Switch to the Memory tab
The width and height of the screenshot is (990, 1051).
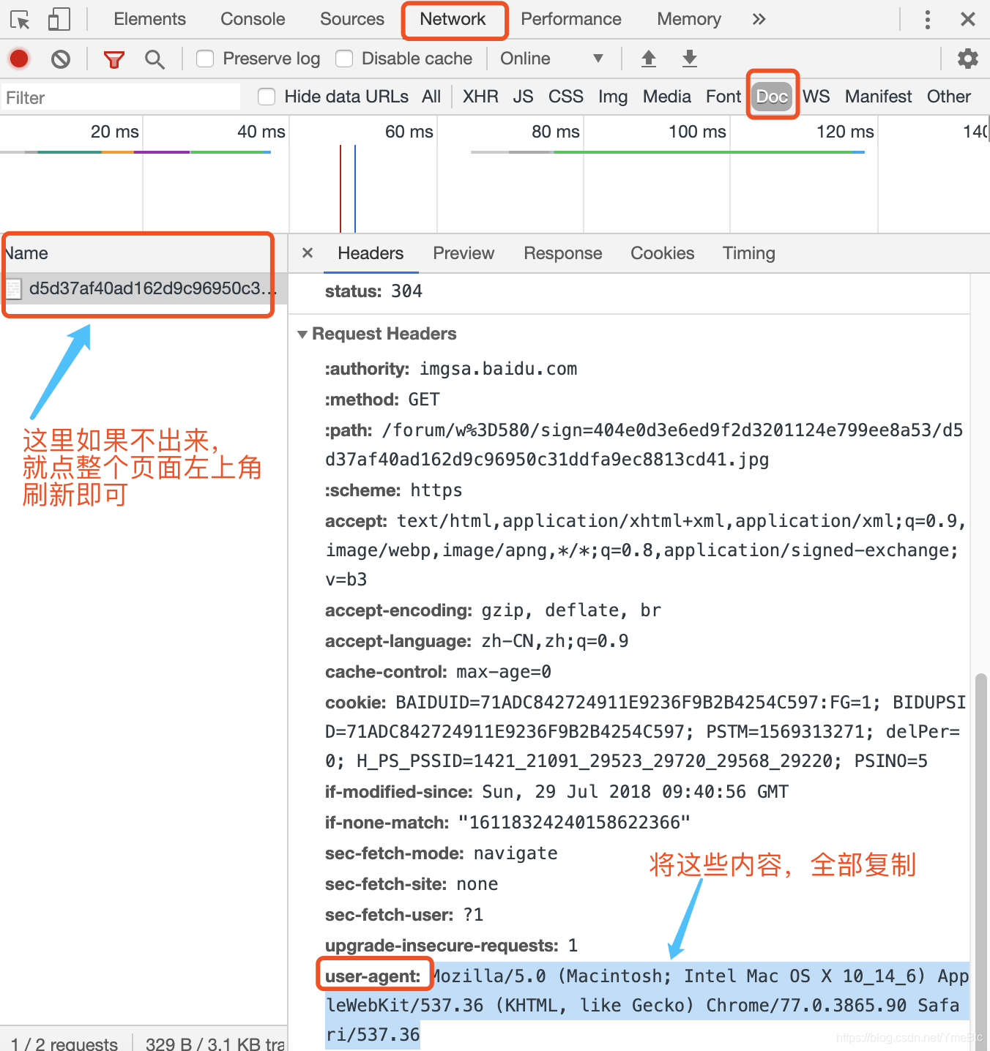tap(689, 19)
